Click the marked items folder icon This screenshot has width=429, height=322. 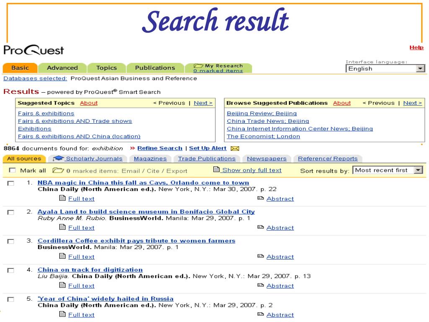tap(58, 170)
